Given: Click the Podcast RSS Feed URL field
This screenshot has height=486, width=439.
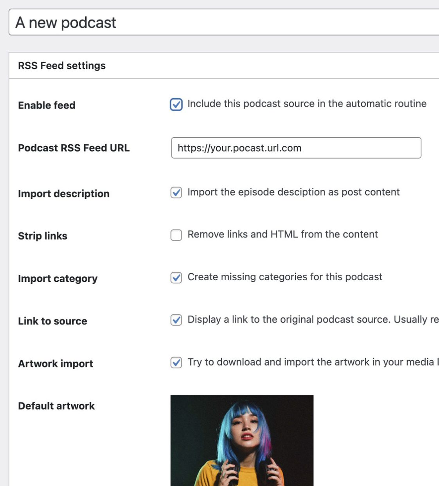Looking at the screenshot, I should point(296,148).
